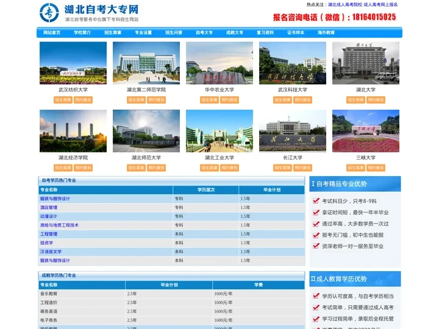
Task: Open 学校简介 in the navigation bar
Action: pyautogui.click(x=82, y=32)
